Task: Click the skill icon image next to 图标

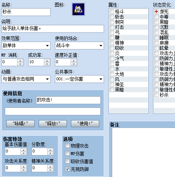Action: click(78, 9)
